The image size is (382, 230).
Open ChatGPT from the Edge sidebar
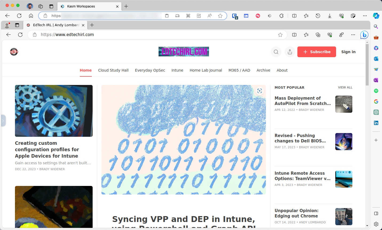tap(376, 112)
